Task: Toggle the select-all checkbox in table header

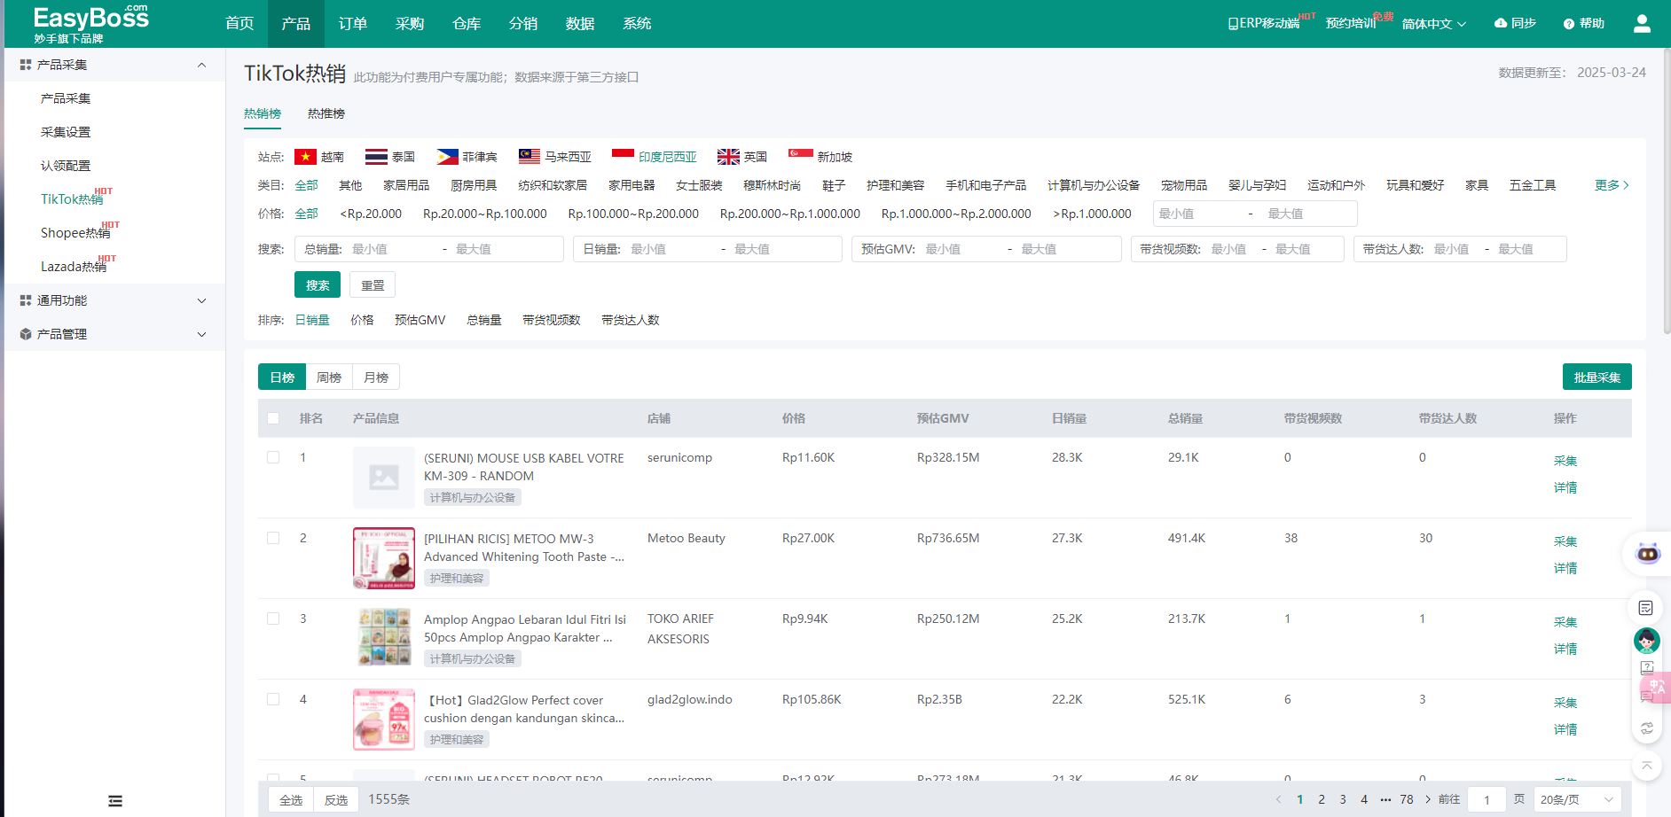Action: (x=273, y=418)
